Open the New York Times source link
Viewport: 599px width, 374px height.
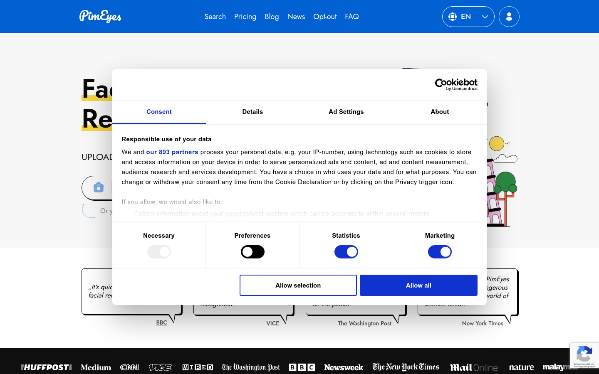(483, 323)
